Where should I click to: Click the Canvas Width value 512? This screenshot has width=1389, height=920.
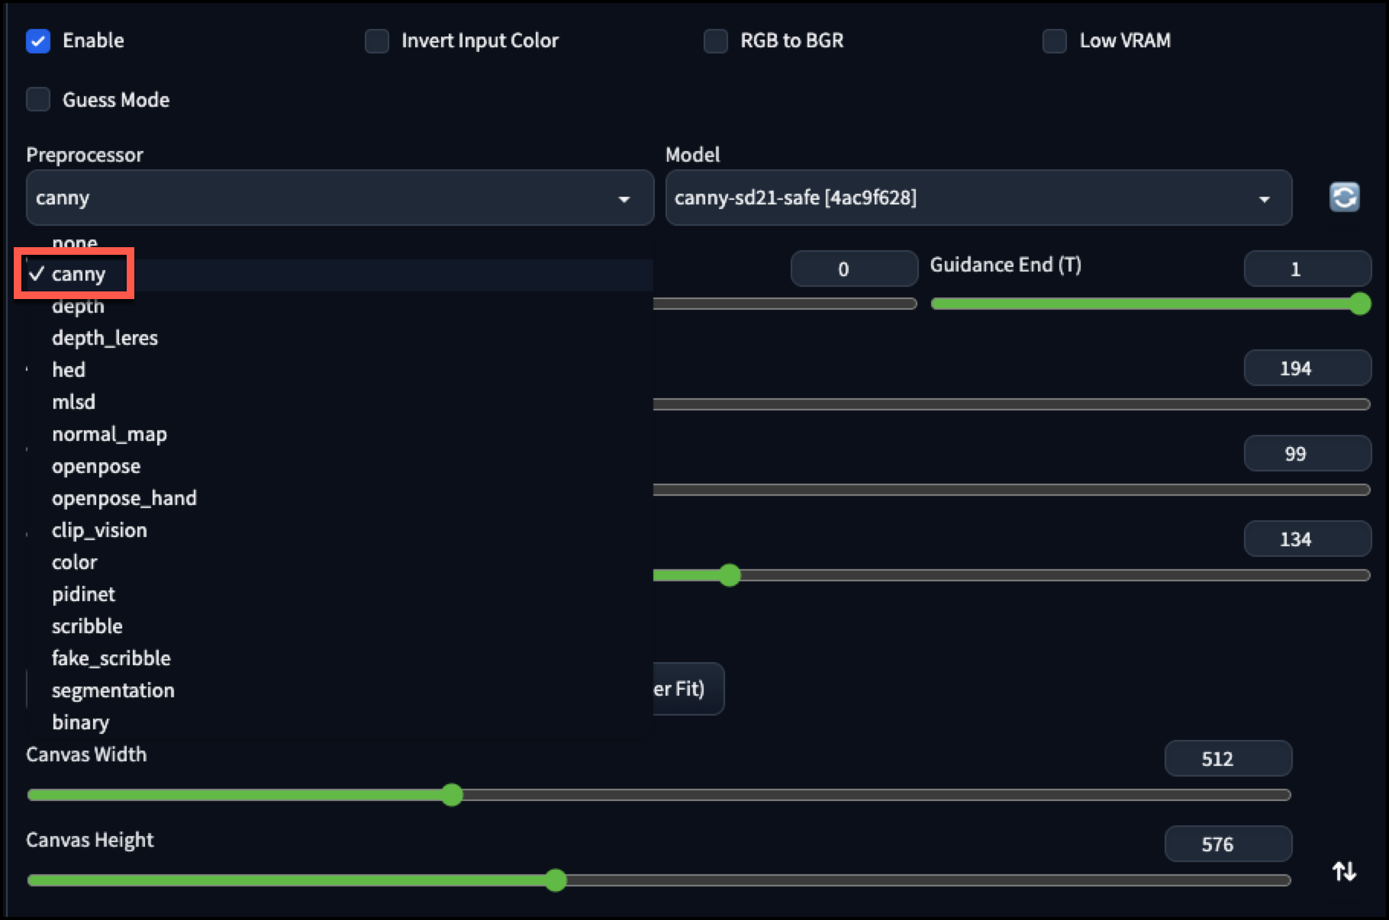click(x=1228, y=759)
